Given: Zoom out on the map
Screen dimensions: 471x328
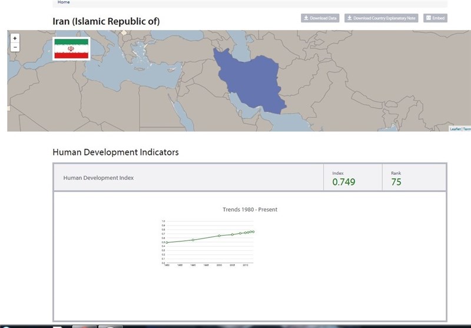Looking at the screenshot, I should pos(15,47).
